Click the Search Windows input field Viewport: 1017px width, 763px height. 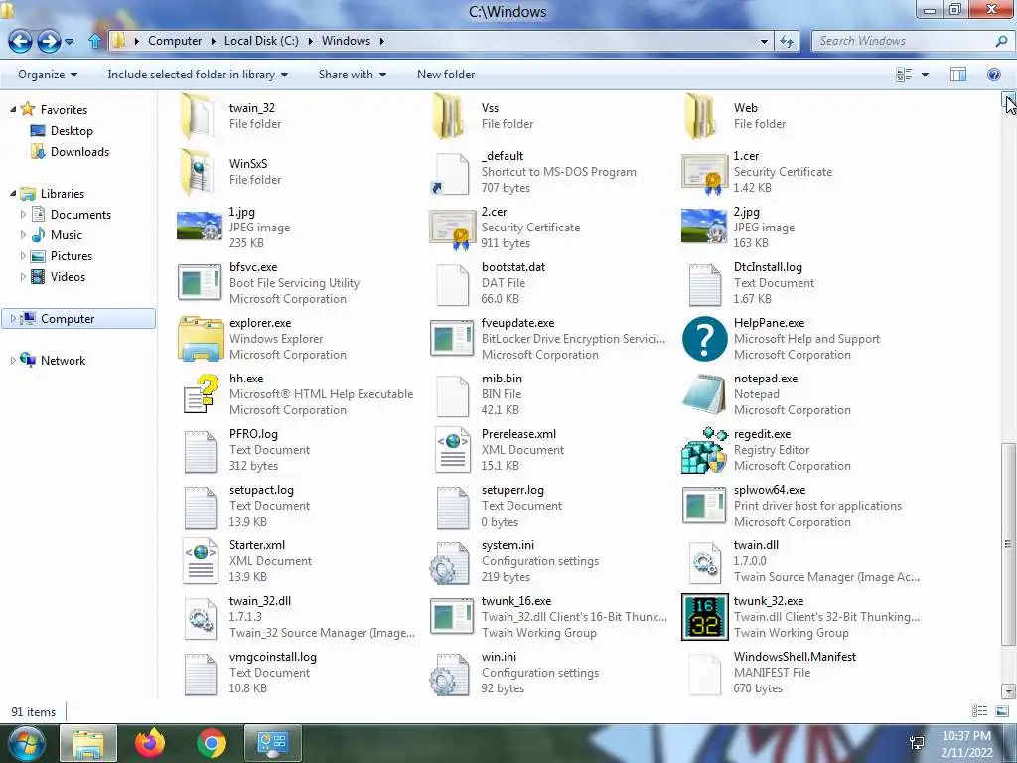click(904, 41)
